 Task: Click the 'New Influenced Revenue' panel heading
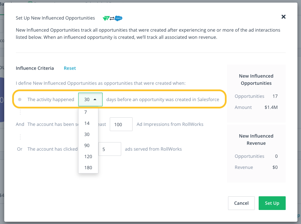(256, 140)
